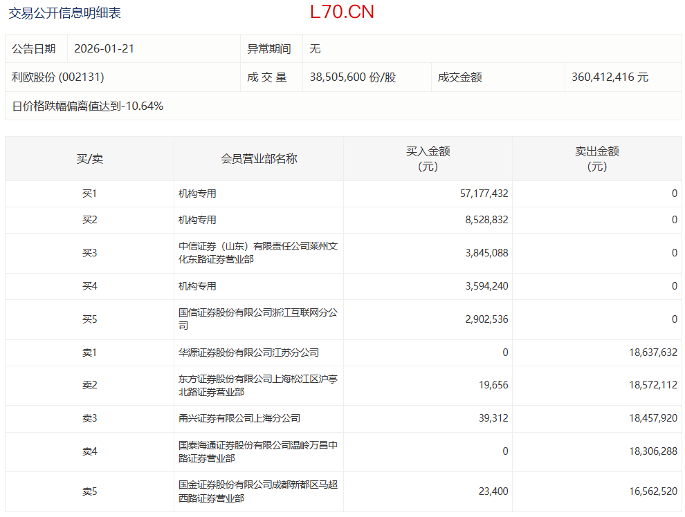This screenshot has width=685, height=517.
Task: Open 国信证券浙江互联网分公司 entry
Action: [x=257, y=319]
